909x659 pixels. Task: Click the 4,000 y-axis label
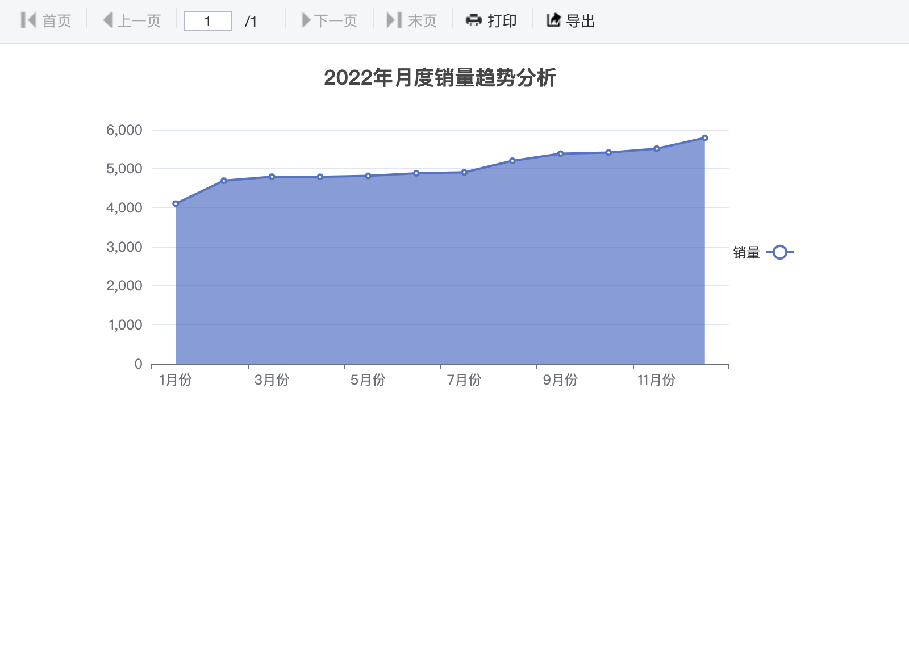click(124, 208)
